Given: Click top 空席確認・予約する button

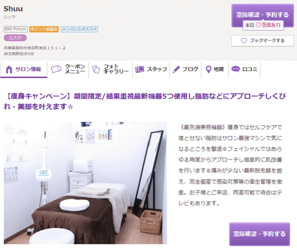Looking at the screenshot, I should click(263, 15).
